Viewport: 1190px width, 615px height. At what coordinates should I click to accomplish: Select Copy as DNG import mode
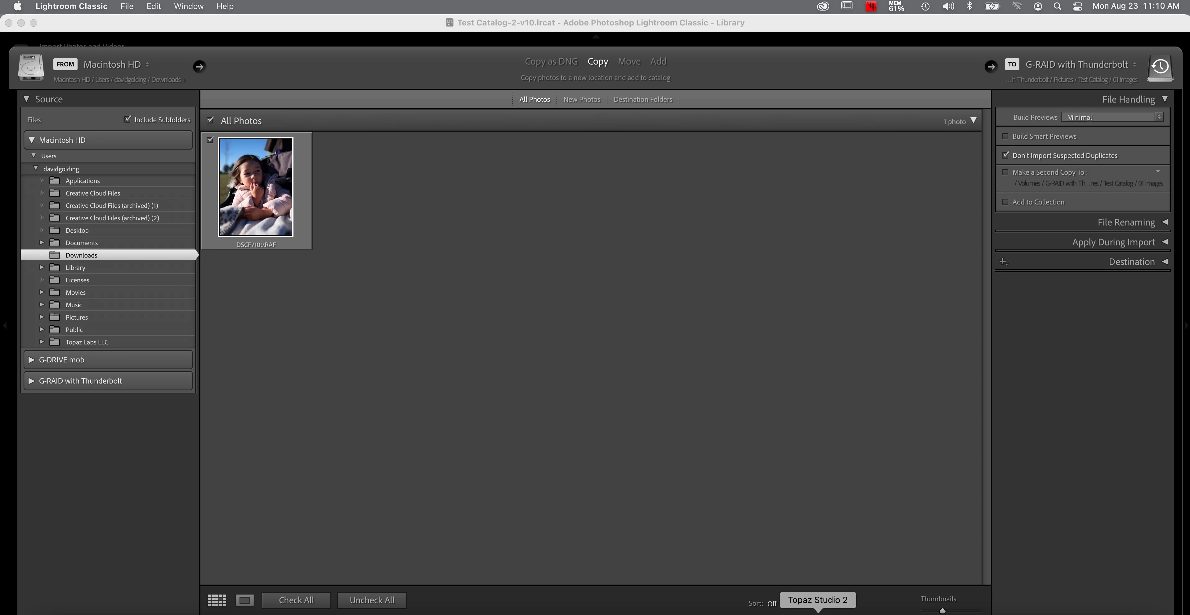551,61
